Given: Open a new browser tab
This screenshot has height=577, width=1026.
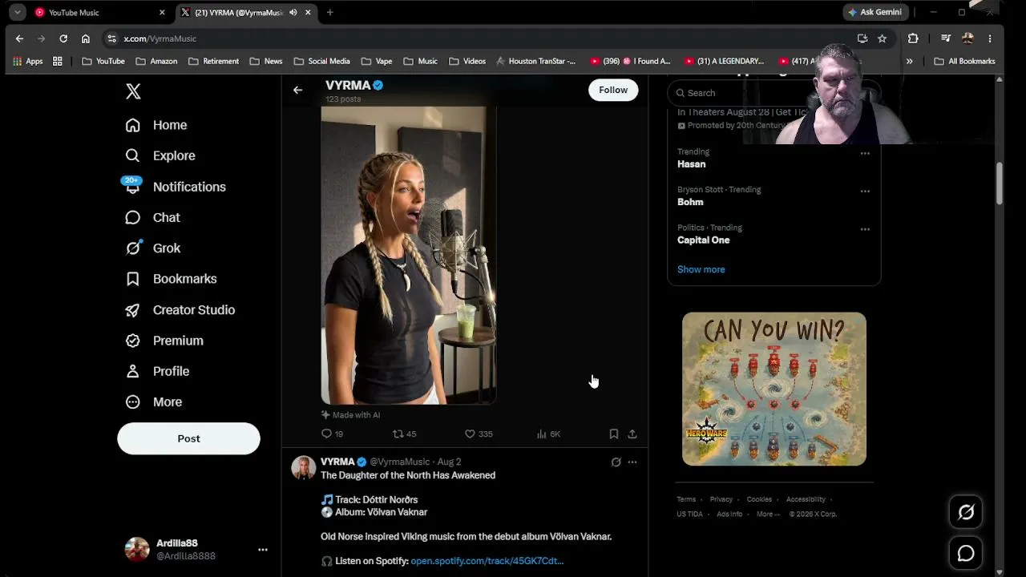Looking at the screenshot, I should [x=329, y=13].
